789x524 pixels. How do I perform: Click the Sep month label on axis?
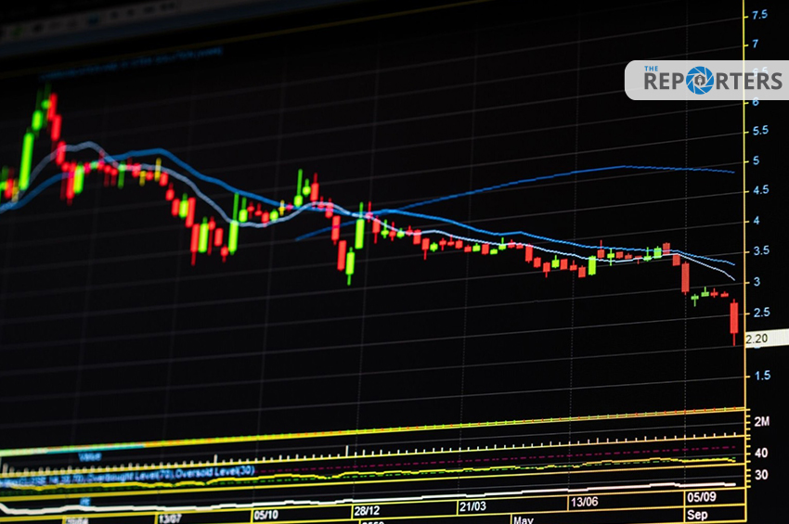(696, 513)
